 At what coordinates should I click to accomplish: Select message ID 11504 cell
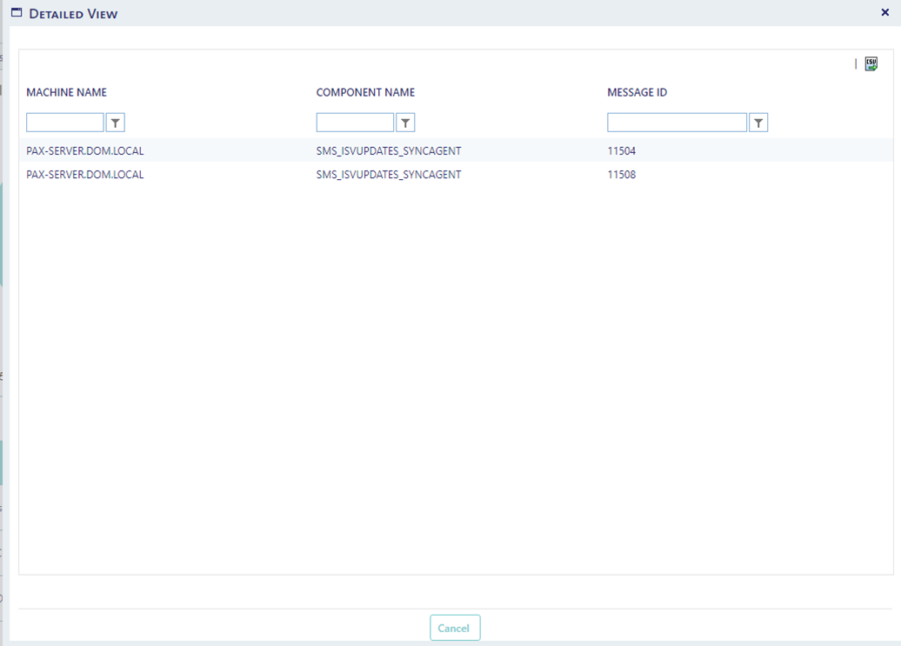622,151
